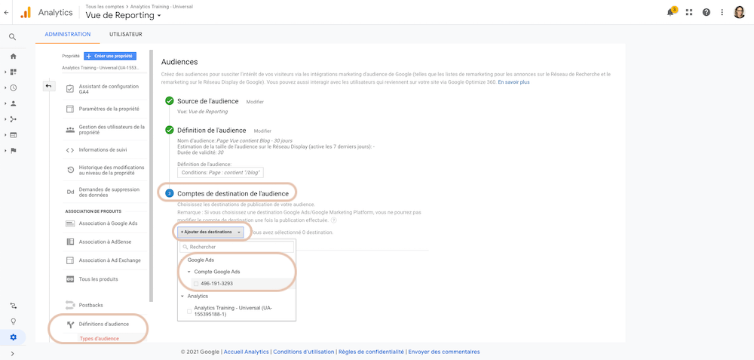The height and width of the screenshot is (360, 754).
Task: Open Définitions d'audience menu item
Action: 104,324
